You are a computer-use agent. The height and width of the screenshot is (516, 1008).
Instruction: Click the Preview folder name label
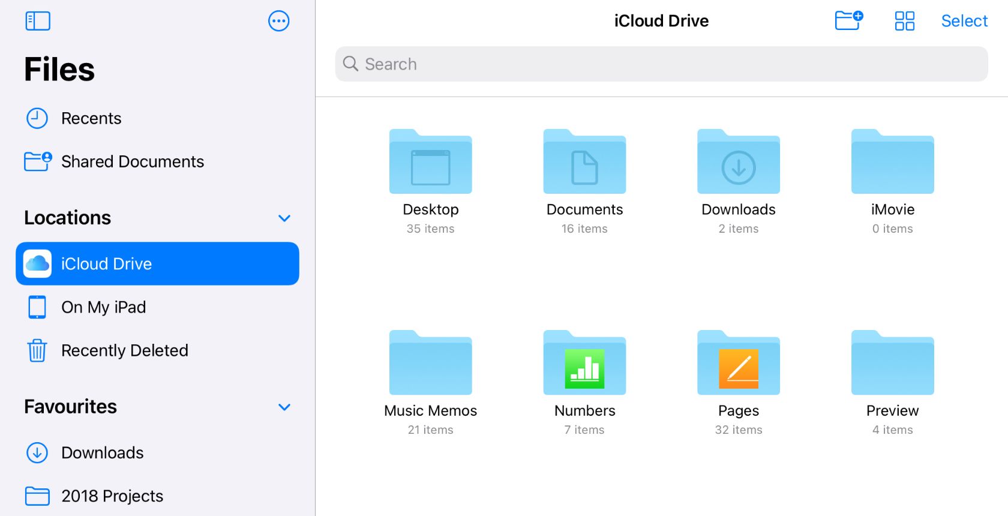click(x=893, y=410)
